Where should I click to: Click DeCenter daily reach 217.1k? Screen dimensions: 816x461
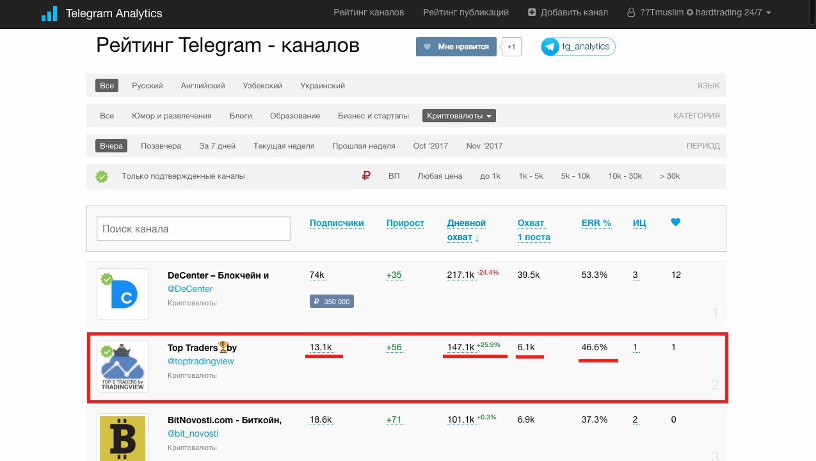point(461,275)
